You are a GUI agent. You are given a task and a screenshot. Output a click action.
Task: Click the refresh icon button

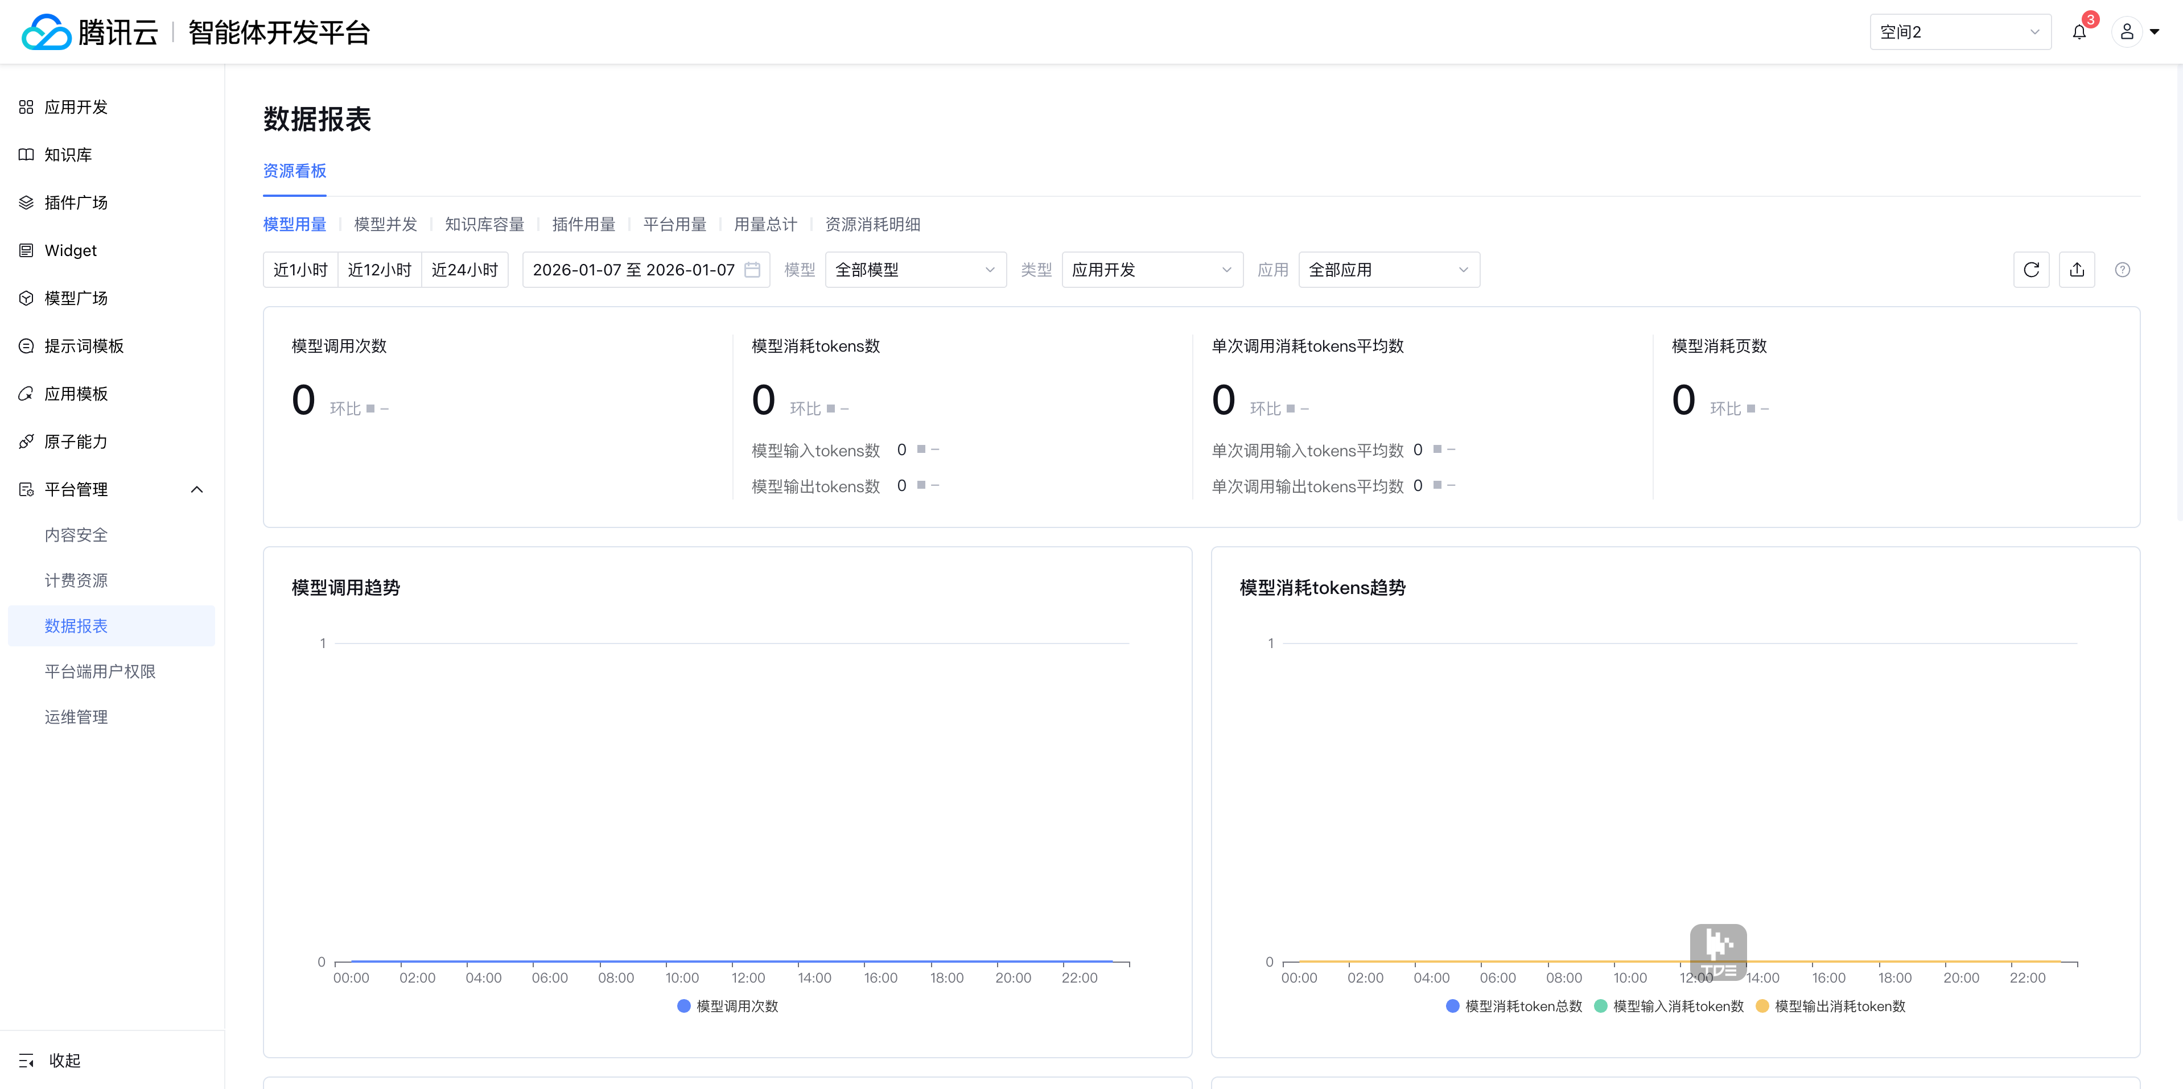2030,270
